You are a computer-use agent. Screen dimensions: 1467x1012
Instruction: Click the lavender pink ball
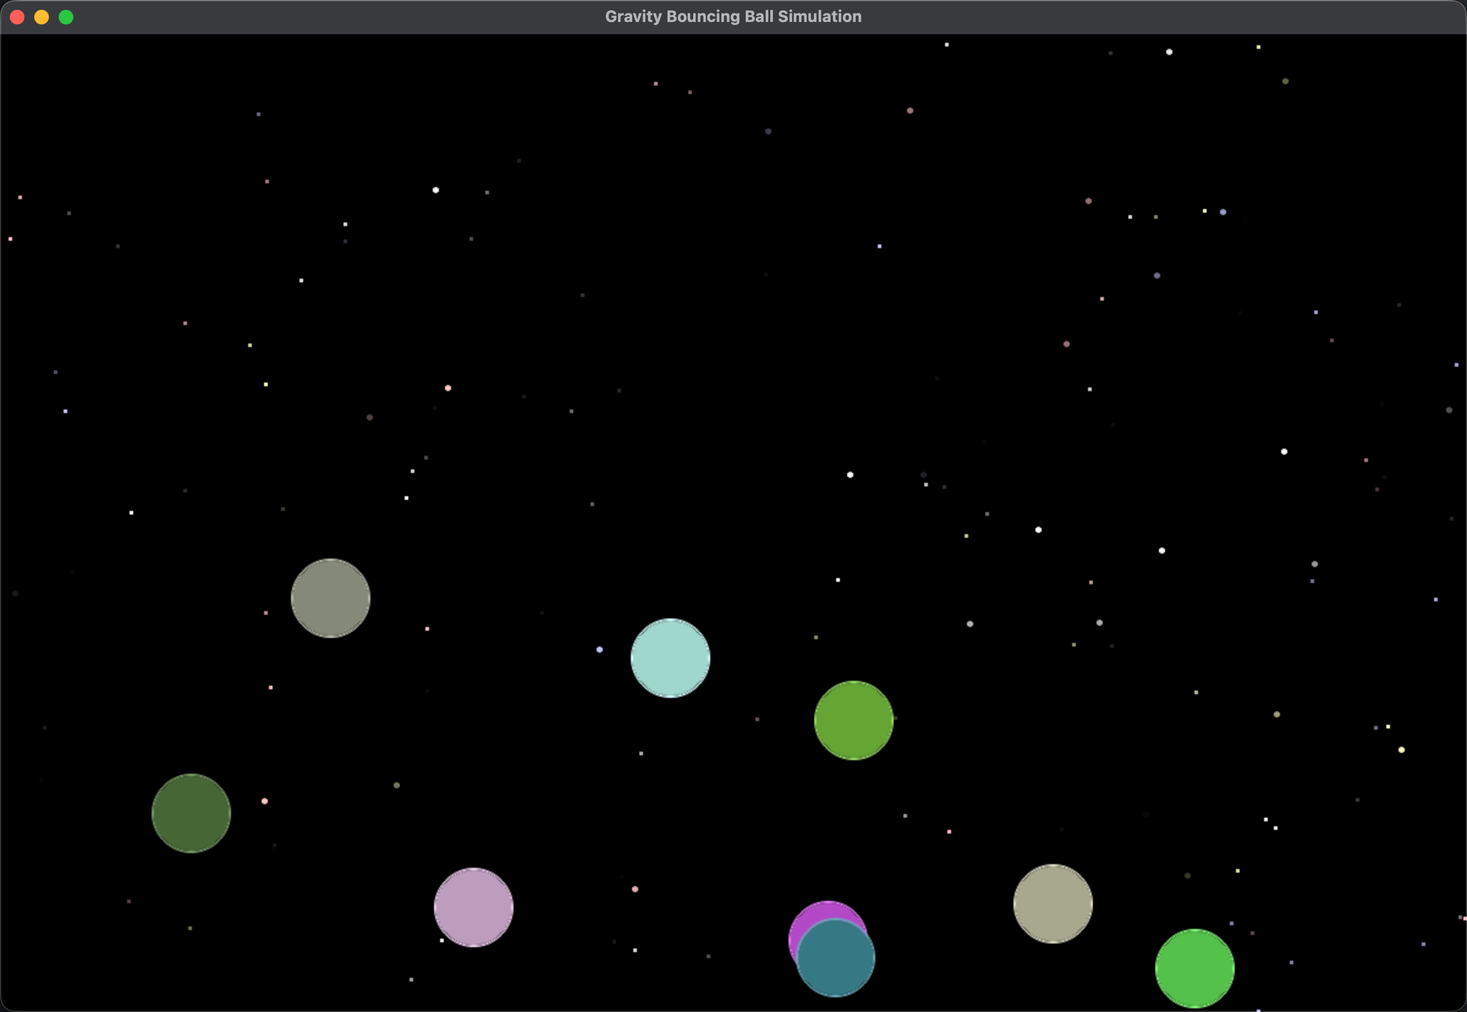coord(473,907)
